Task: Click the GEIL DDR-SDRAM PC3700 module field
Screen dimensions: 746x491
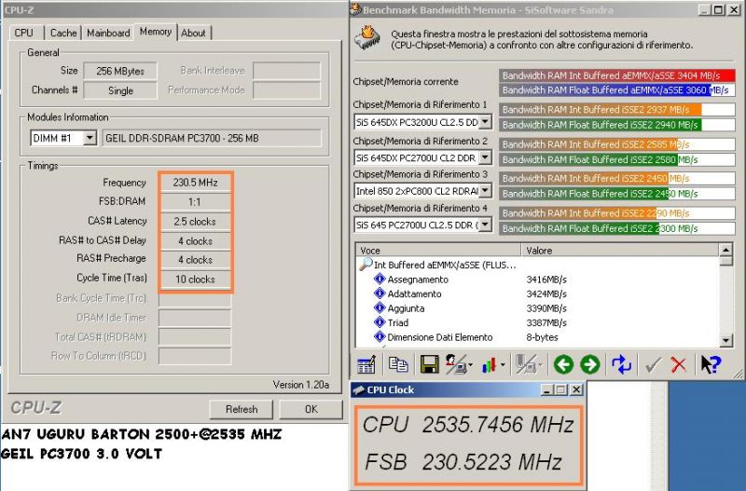Action: (212, 138)
